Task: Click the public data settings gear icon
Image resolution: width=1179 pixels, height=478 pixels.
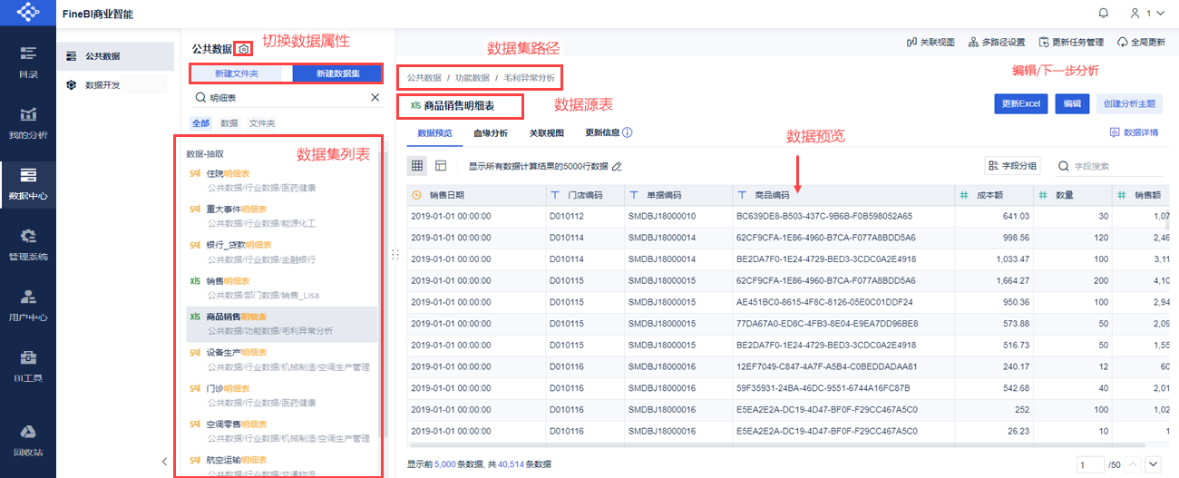Action: point(244,49)
